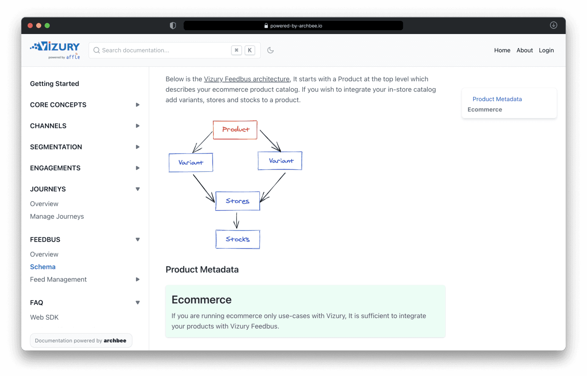Collapse the FEEDBUS section
This screenshot has width=587, height=376.
[x=137, y=239]
